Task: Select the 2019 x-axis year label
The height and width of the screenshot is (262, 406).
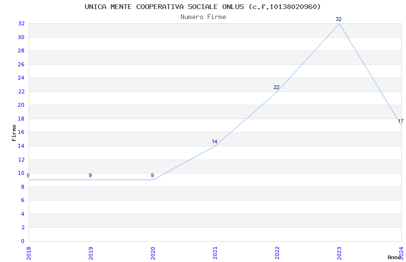Action: (x=91, y=253)
